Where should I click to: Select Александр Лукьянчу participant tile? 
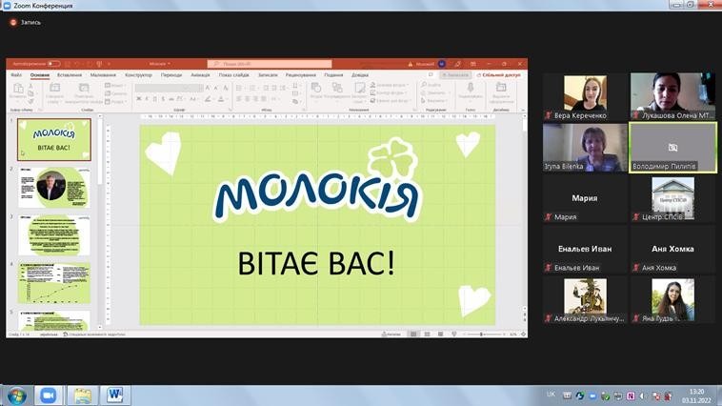585,300
